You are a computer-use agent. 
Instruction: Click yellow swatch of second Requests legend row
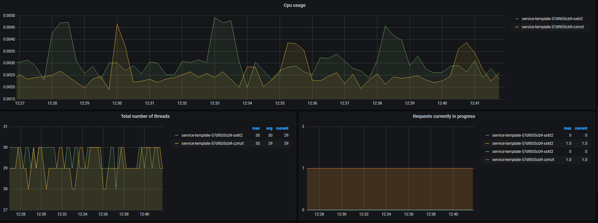487,143
